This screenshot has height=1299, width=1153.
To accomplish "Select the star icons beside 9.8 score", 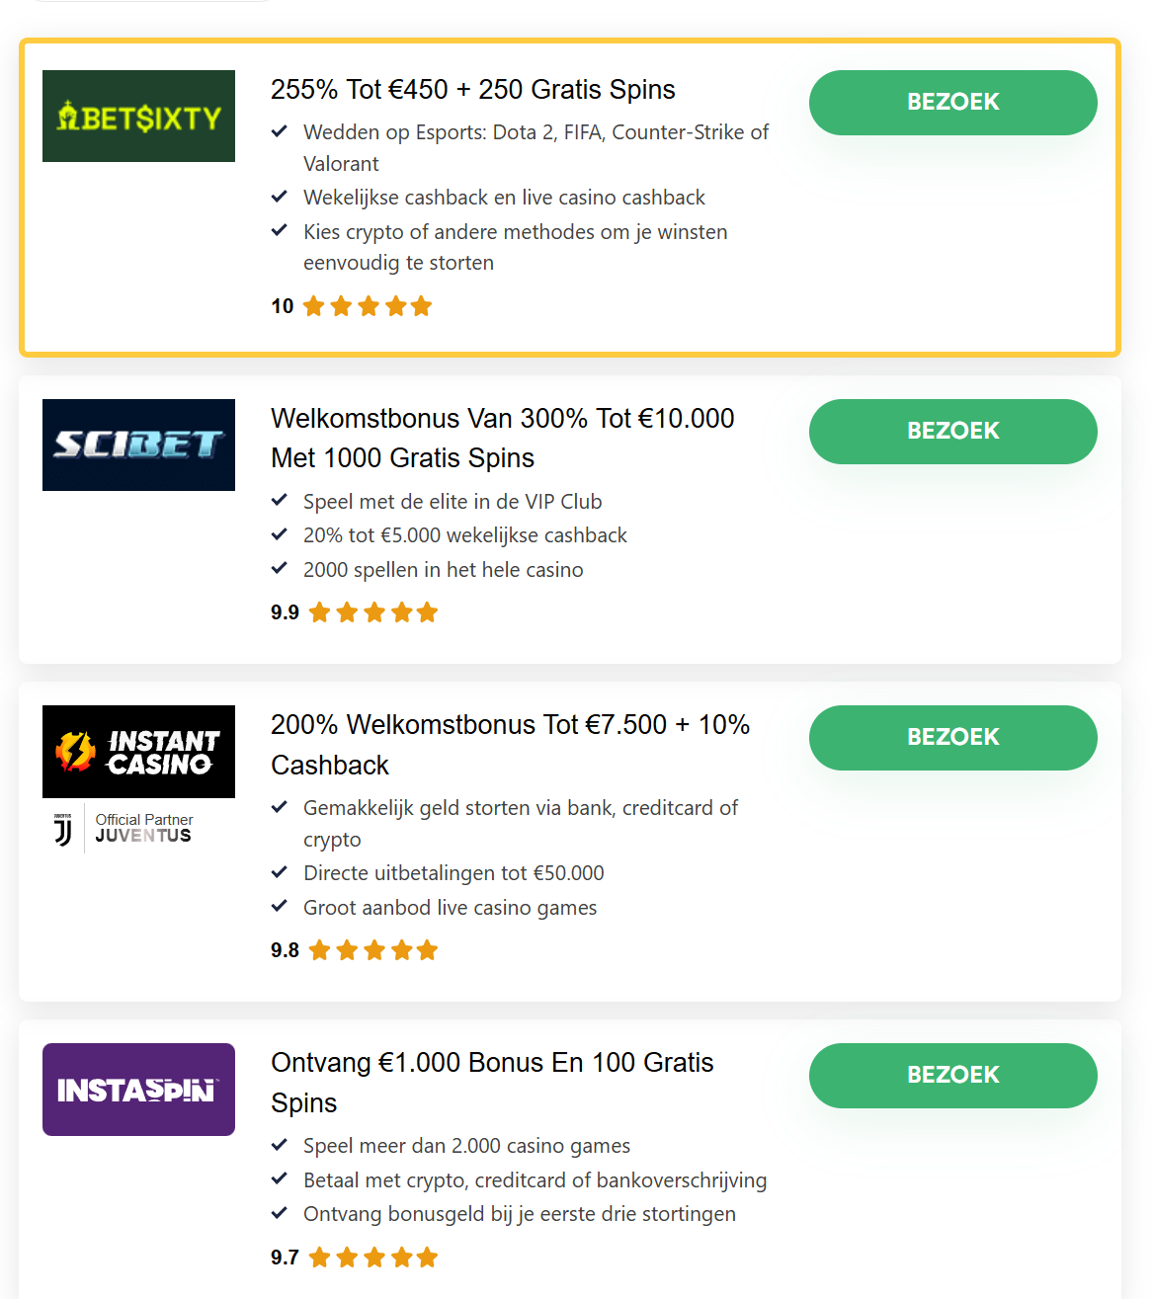I will coord(373,950).
